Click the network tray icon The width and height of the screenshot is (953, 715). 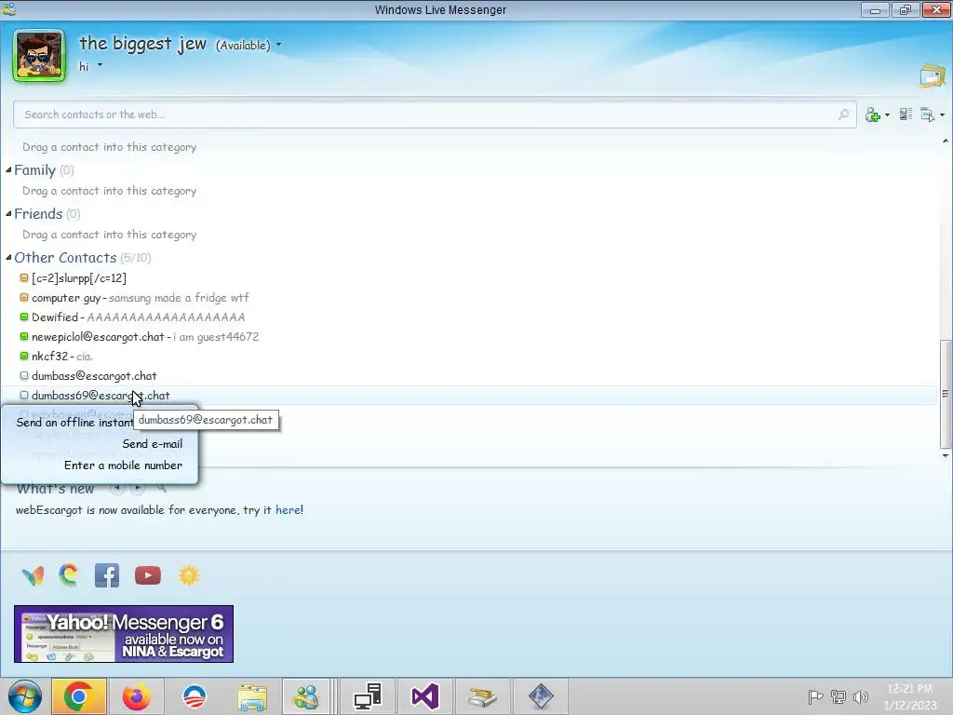point(839,696)
